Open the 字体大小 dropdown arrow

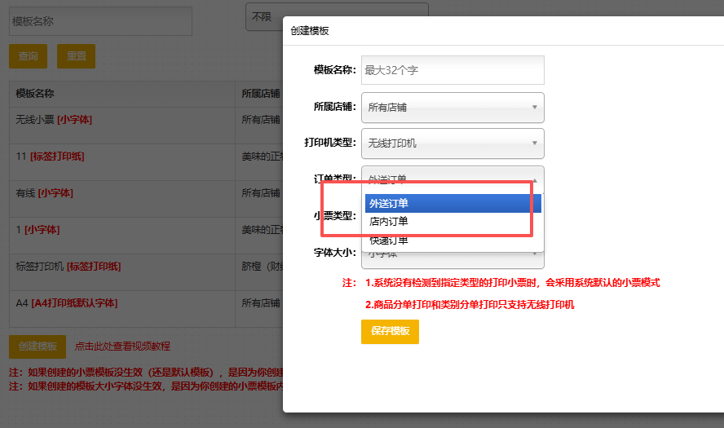(x=535, y=254)
